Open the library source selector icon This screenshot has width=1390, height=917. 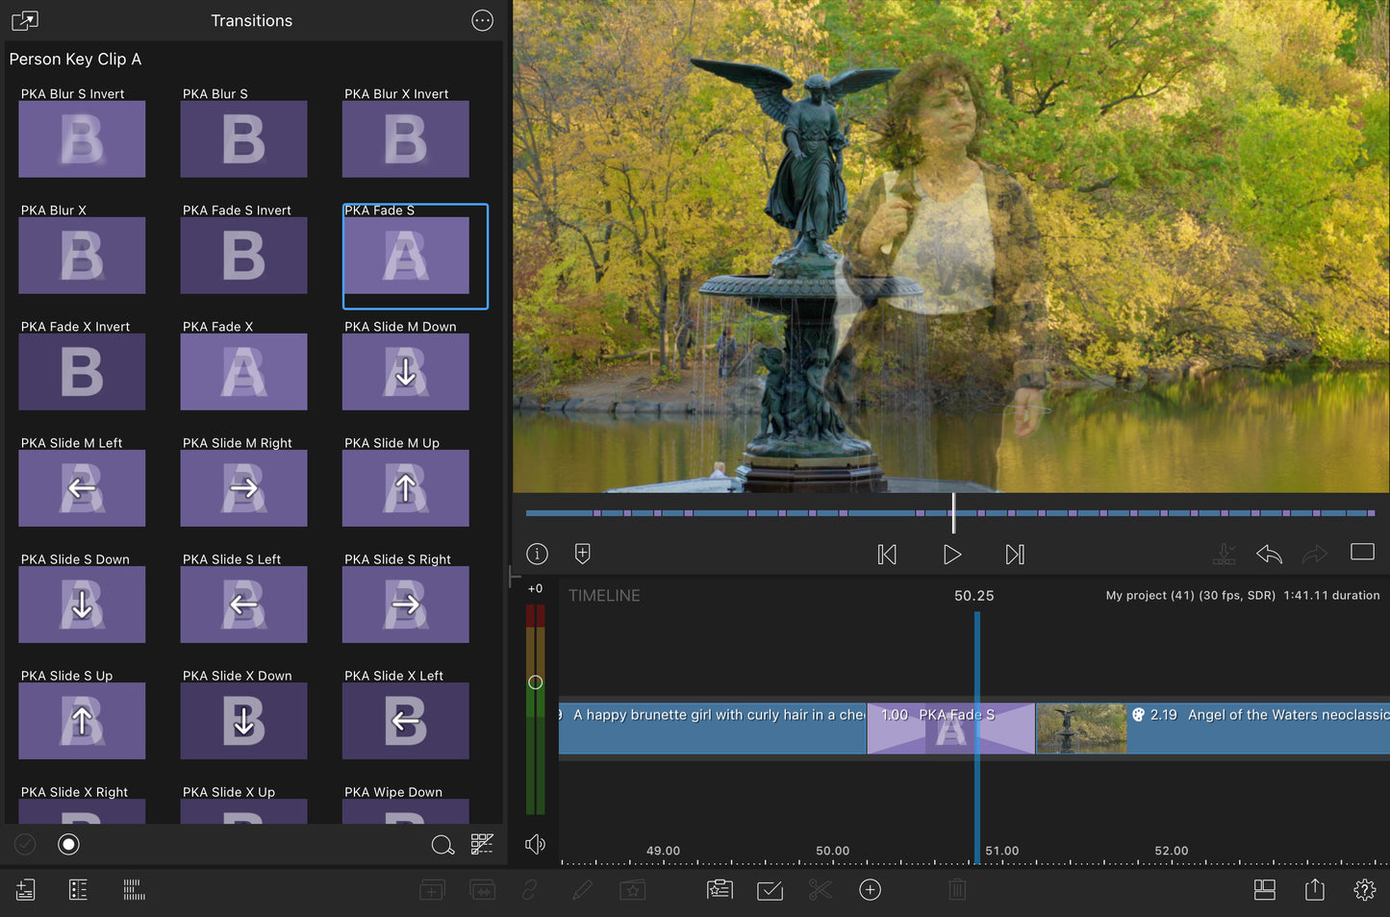[x=25, y=20]
